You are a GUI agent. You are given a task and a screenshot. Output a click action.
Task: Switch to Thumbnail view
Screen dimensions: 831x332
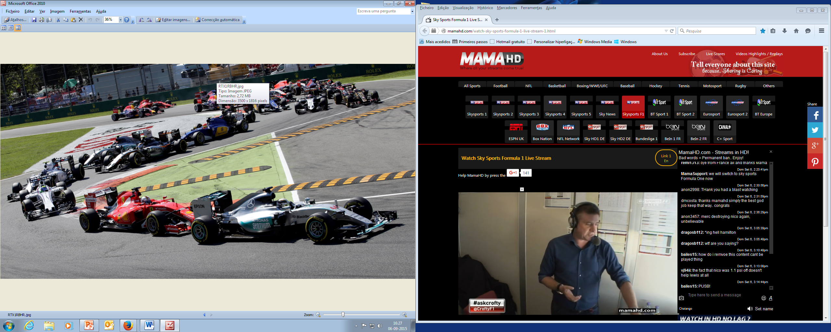point(4,28)
